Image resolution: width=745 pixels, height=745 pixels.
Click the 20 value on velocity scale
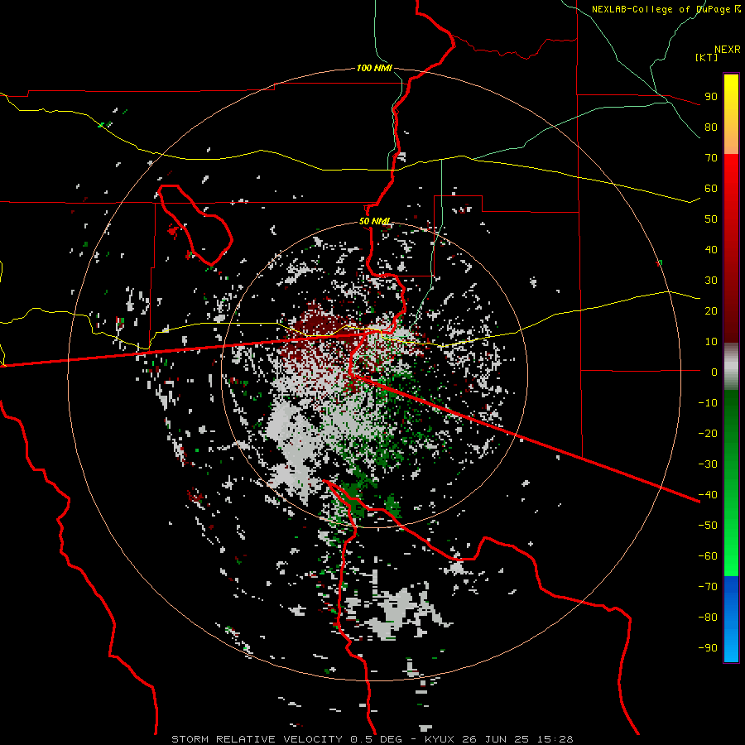pos(711,310)
